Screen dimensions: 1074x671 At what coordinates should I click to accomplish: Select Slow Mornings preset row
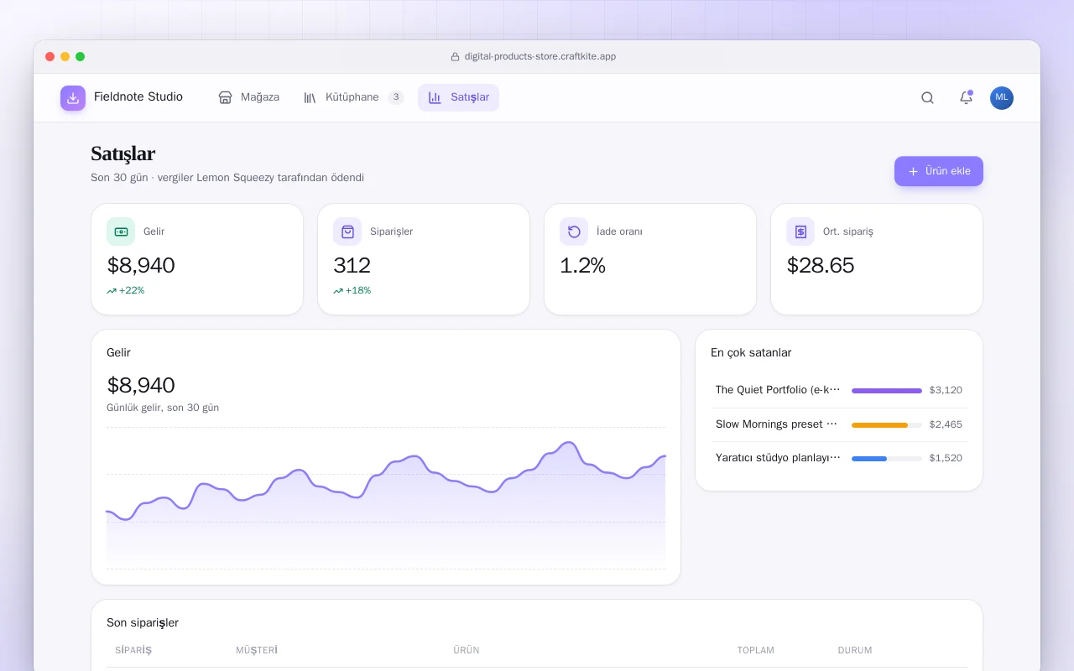pyautogui.click(x=839, y=424)
